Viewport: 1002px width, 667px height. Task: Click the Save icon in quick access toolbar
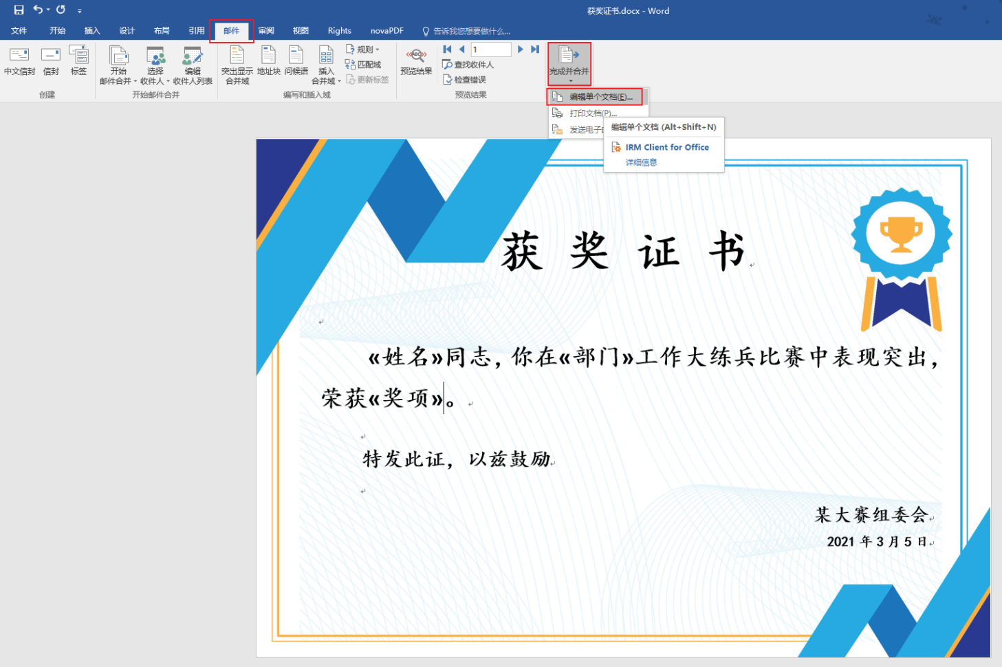[x=19, y=10]
